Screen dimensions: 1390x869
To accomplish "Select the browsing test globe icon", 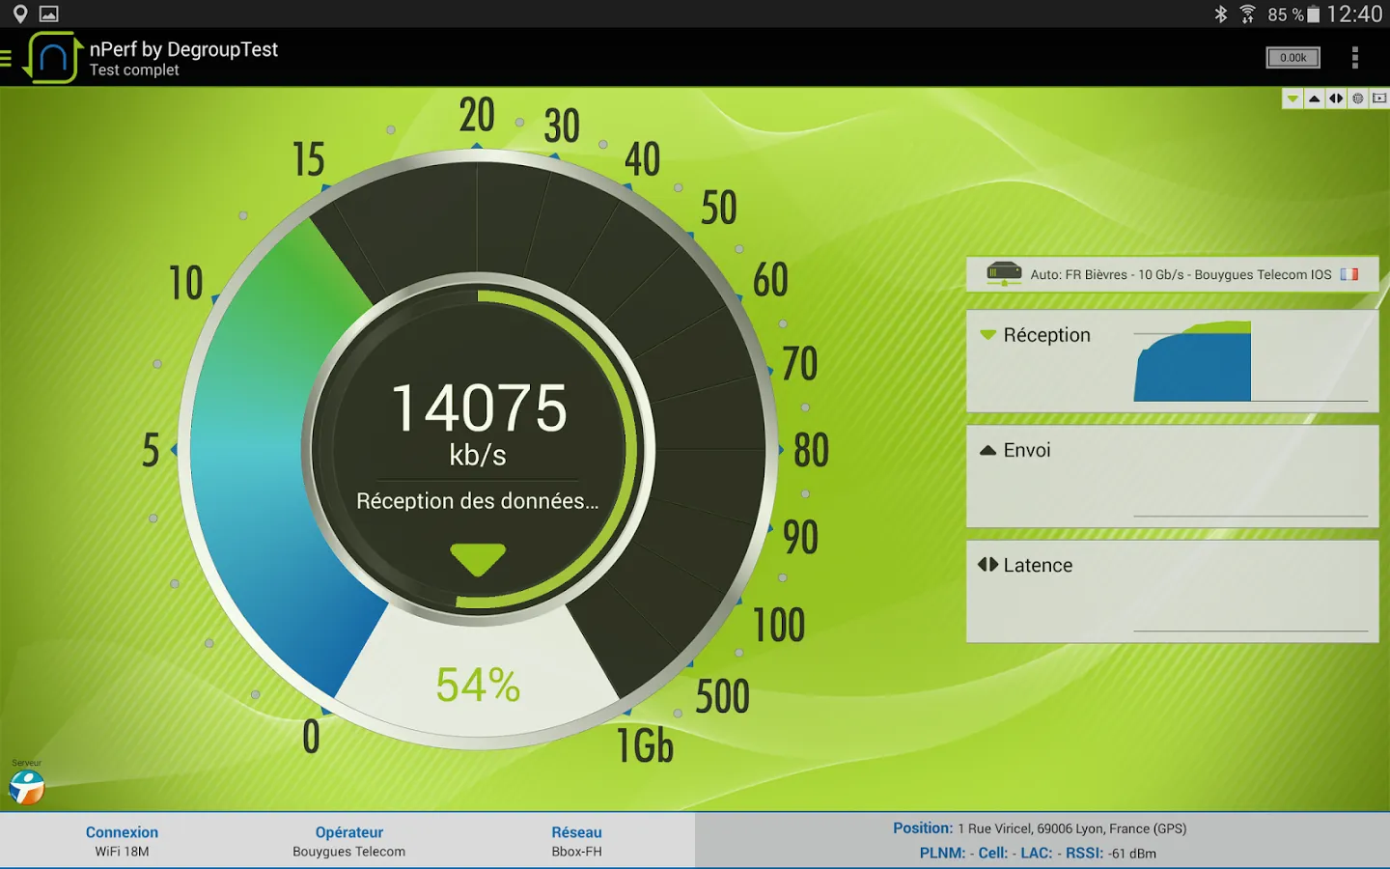I will pyautogui.click(x=1357, y=98).
